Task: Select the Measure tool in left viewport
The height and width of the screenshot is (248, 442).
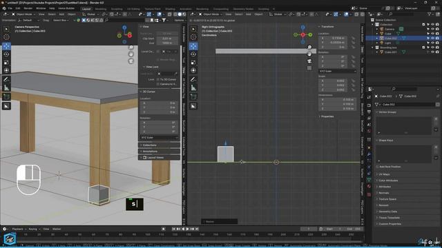Action: (6, 87)
